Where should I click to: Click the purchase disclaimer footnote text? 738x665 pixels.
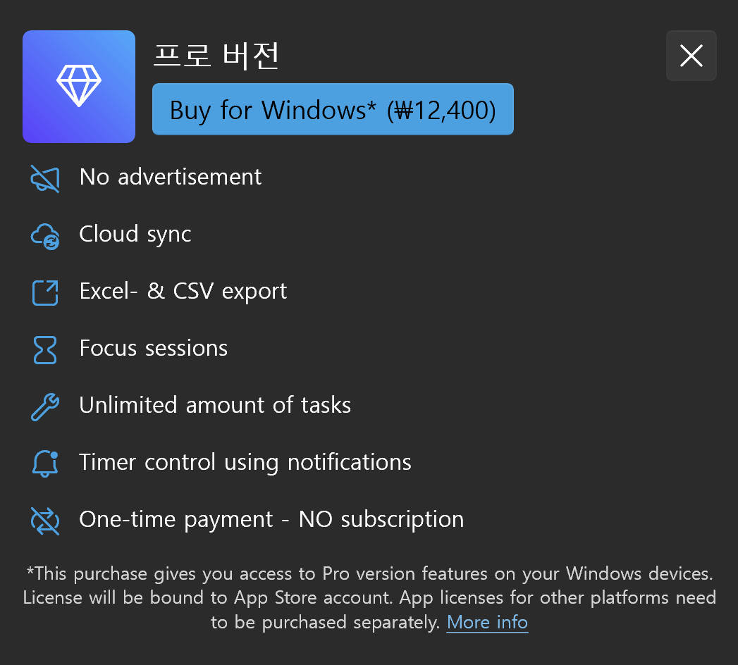click(x=369, y=597)
